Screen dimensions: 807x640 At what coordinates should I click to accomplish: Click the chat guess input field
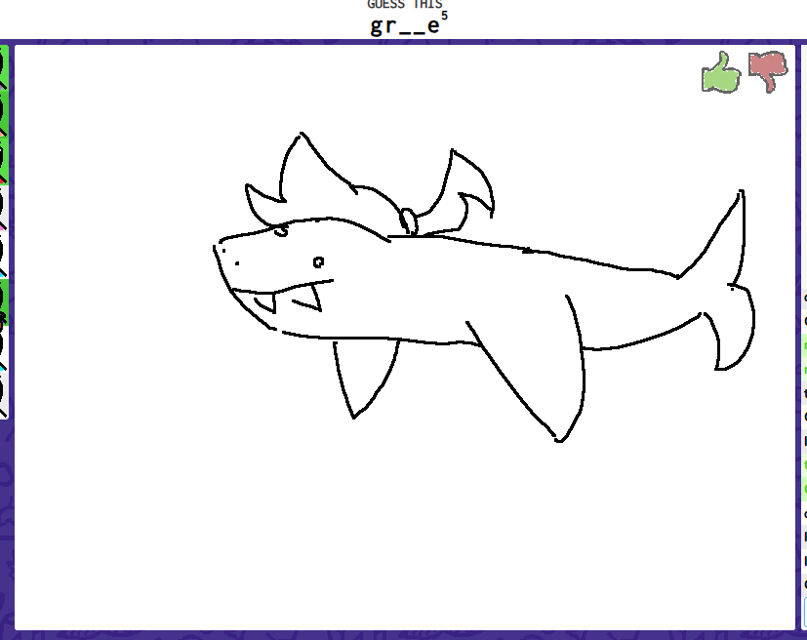pyautogui.click(x=804, y=613)
